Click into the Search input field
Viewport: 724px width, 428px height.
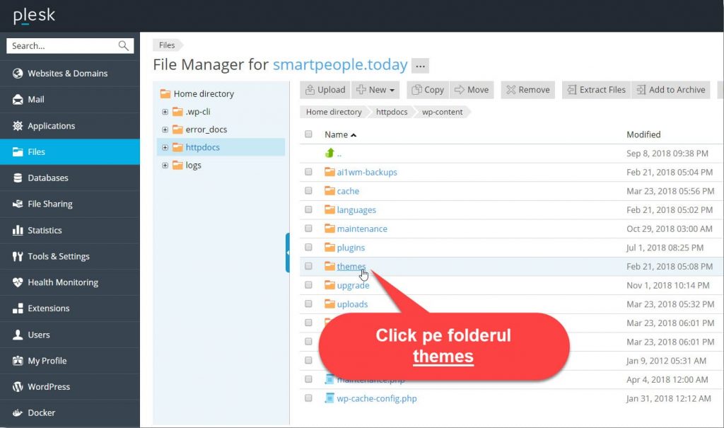(62, 46)
